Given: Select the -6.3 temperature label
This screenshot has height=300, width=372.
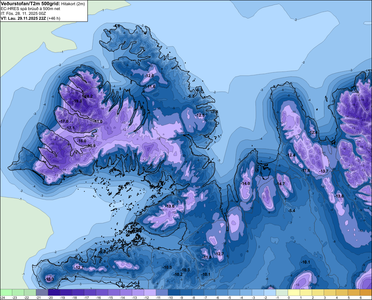Looking at the screenshot, I should point(200,90).
